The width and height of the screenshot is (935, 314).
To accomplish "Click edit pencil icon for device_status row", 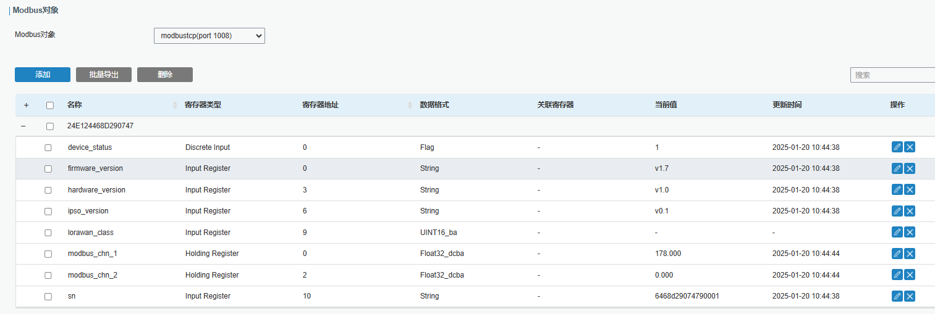I will coord(897,147).
